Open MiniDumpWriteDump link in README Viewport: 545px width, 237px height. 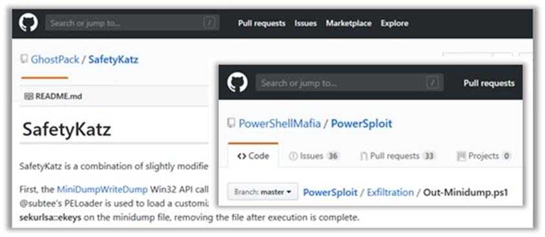[103, 189]
